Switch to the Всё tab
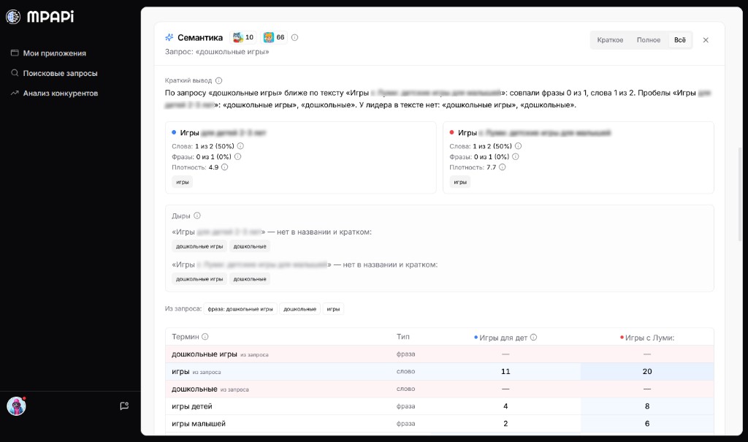 tap(680, 40)
